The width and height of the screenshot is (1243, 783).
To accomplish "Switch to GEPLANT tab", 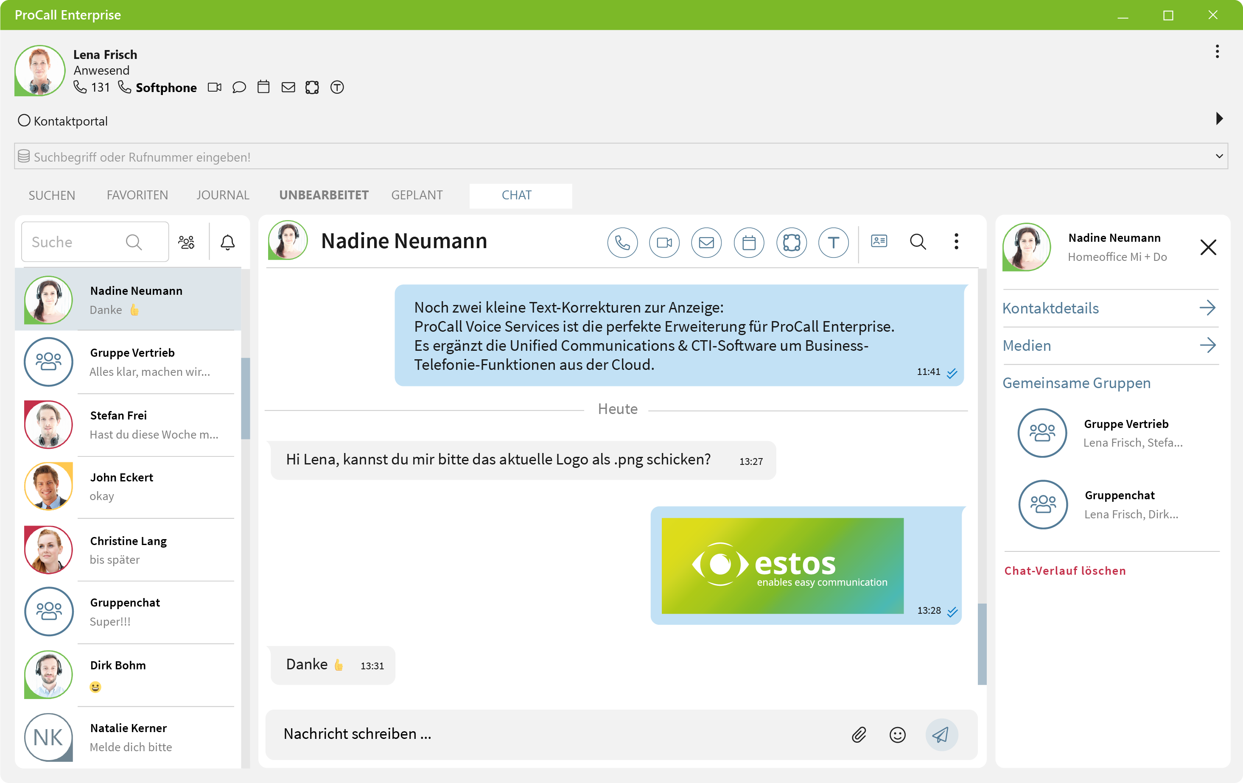I will [x=417, y=195].
